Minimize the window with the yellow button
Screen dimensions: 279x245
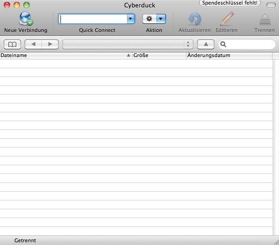click(17, 5)
